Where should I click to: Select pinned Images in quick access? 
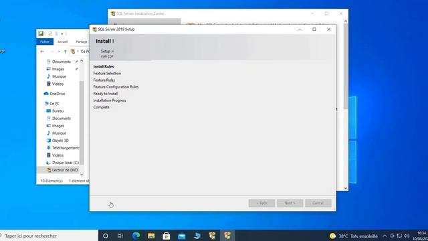pyautogui.click(x=58, y=69)
